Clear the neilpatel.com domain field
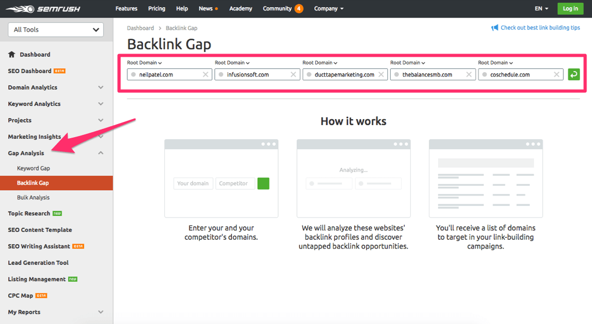The height and width of the screenshot is (324, 592). coord(205,74)
